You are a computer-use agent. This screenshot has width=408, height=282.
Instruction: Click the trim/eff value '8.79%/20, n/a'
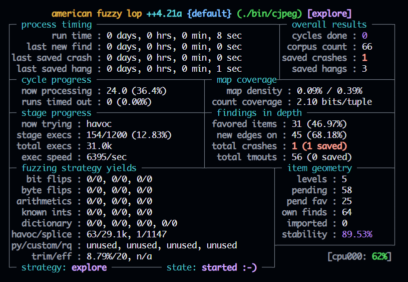point(119,256)
